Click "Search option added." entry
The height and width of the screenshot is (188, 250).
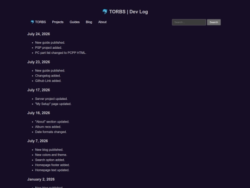tap(50, 160)
